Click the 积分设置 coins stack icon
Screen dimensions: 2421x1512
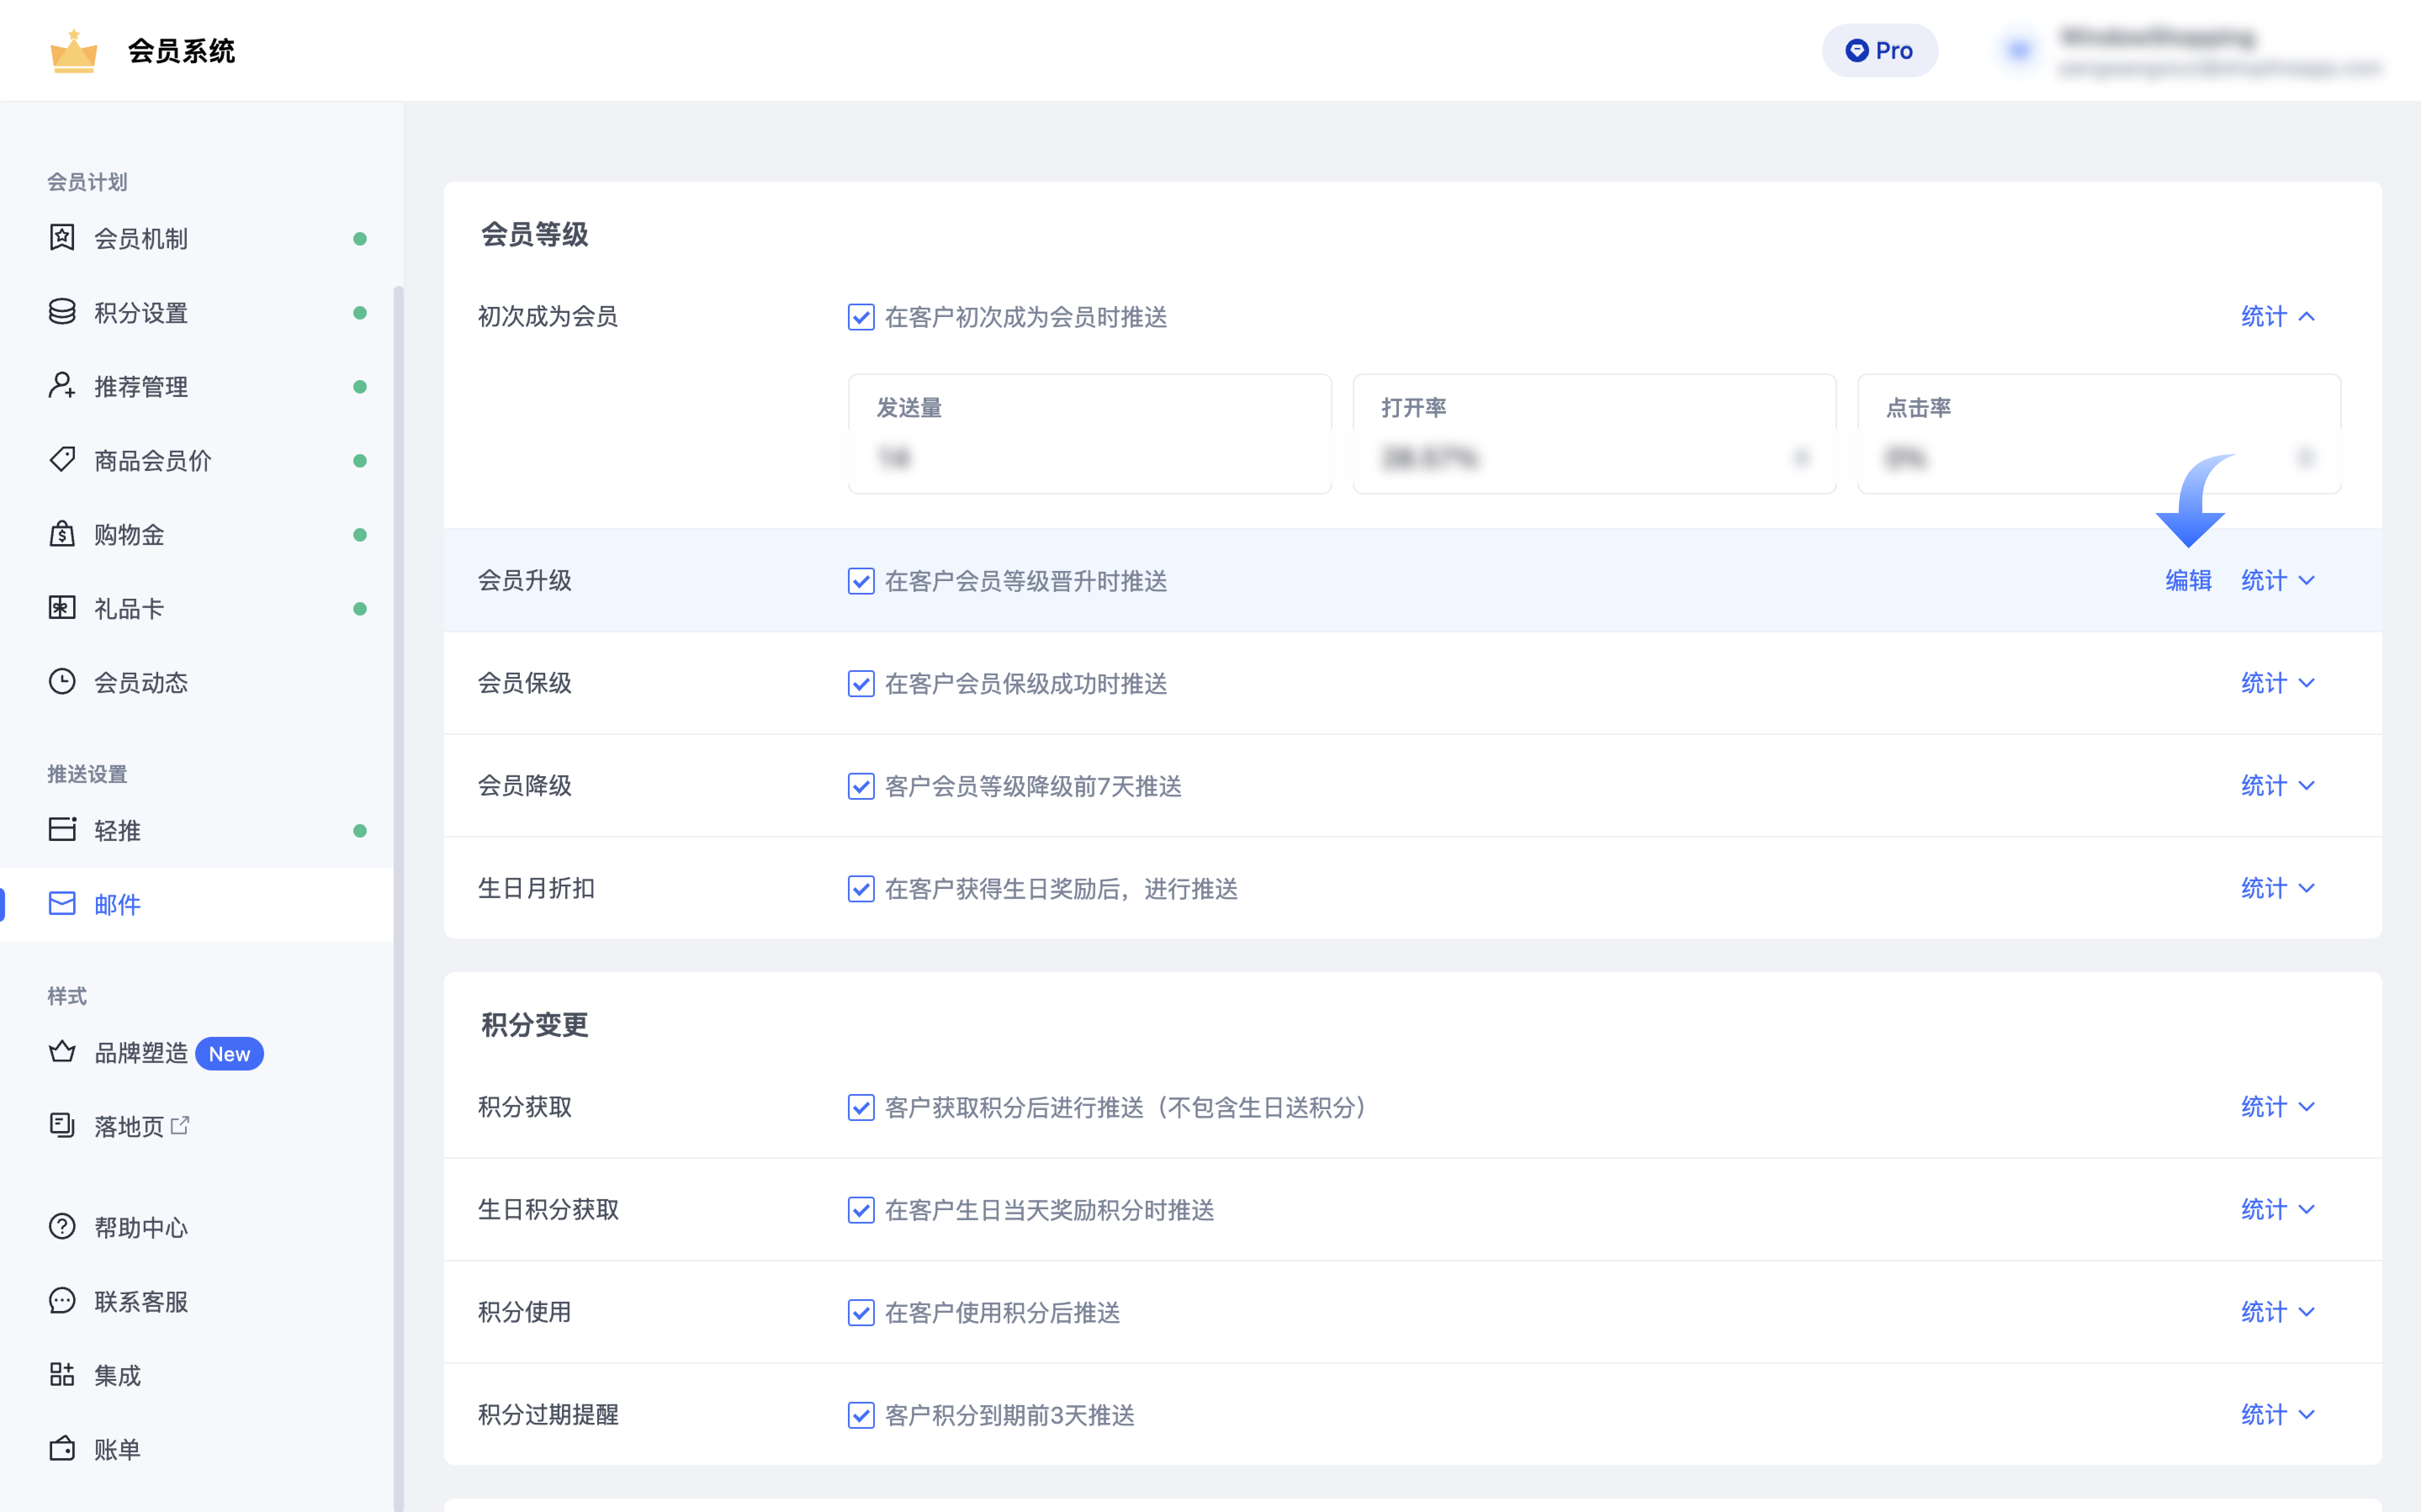pyautogui.click(x=62, y=312)
